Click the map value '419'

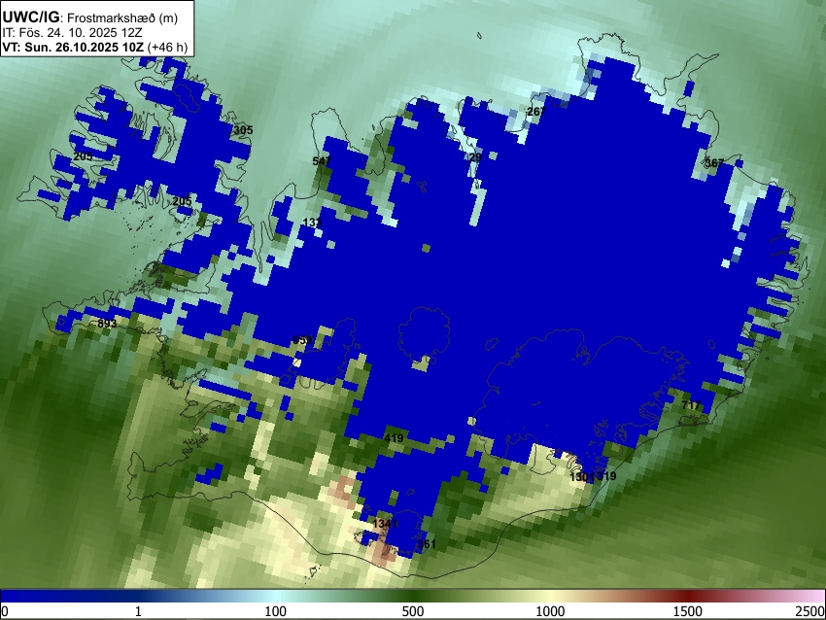(x=394, y=437)
